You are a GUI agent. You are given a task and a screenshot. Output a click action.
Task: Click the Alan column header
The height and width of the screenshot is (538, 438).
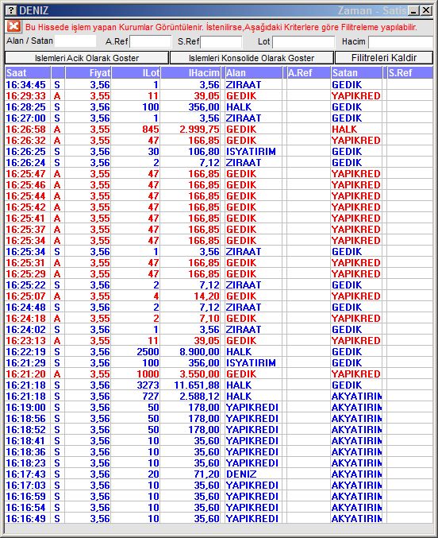[253, 73]
